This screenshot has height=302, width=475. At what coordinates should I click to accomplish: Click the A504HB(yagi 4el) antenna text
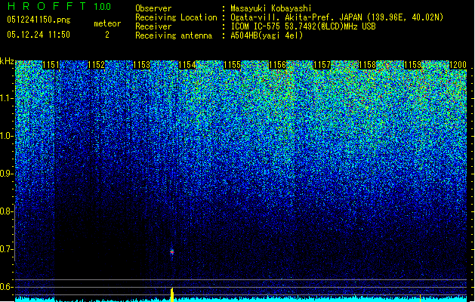click(x=267, y=35)
